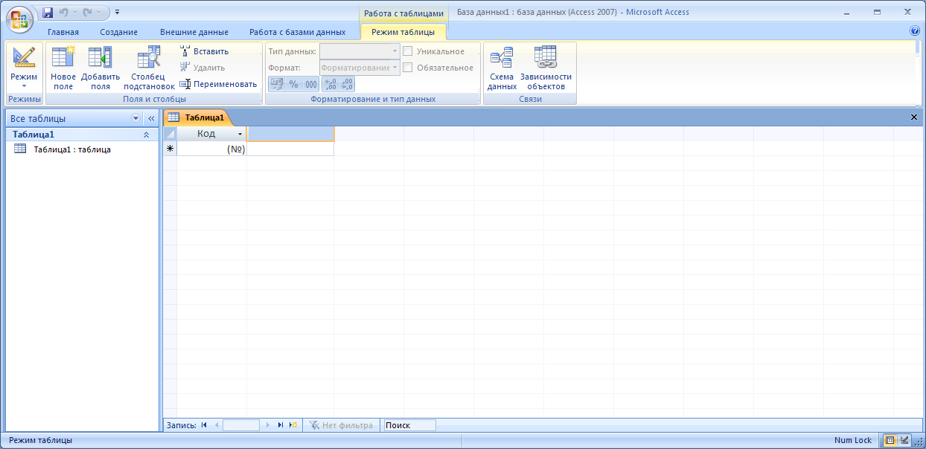The width and height of the screenshot is (926, 449).
Task: Switch to the Главная tab
Action: tap(63, 32)
